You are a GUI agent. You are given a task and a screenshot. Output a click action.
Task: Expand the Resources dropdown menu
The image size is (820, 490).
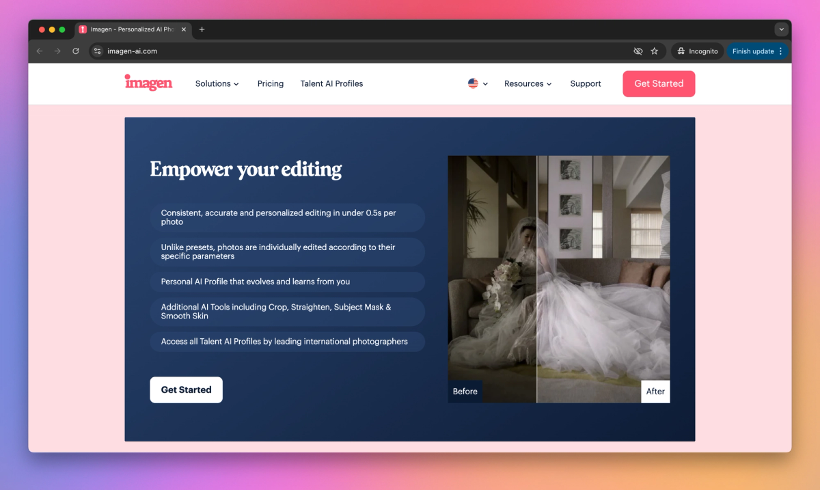[x=528, y=83]
